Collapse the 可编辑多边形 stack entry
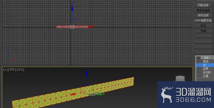 coord(198,58)
